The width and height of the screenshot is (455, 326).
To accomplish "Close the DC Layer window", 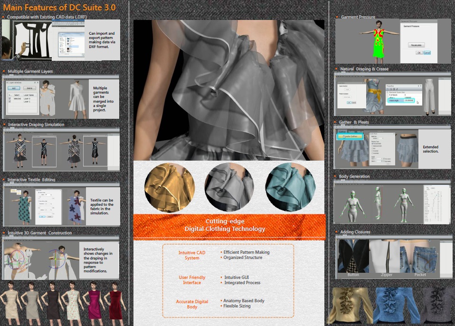I will 38,82.
